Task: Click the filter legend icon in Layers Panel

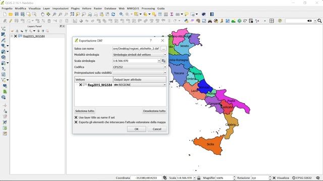Action: (x=26, y=31)
